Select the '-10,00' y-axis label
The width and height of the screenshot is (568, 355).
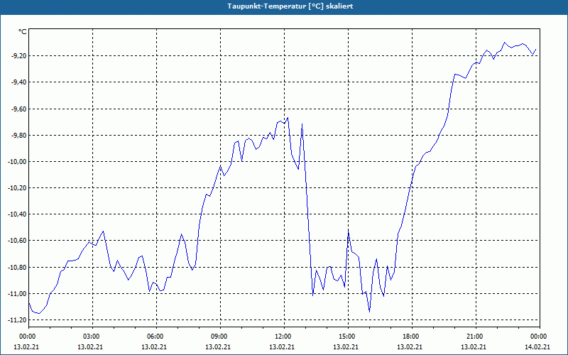pyautogui.click(x=17, y=162)
